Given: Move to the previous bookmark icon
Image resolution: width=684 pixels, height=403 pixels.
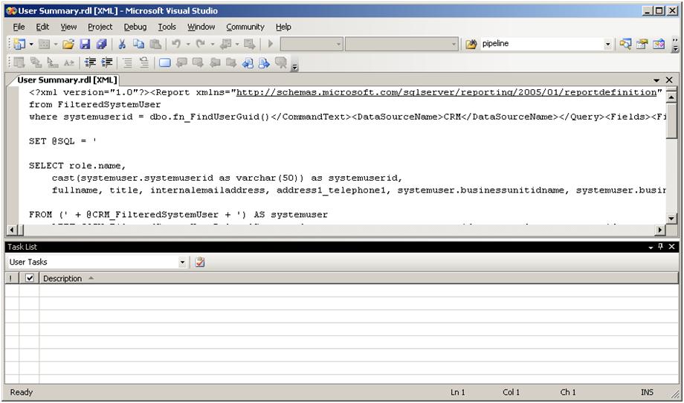Looking at the screenshot, I should click(x=181, y=62).
